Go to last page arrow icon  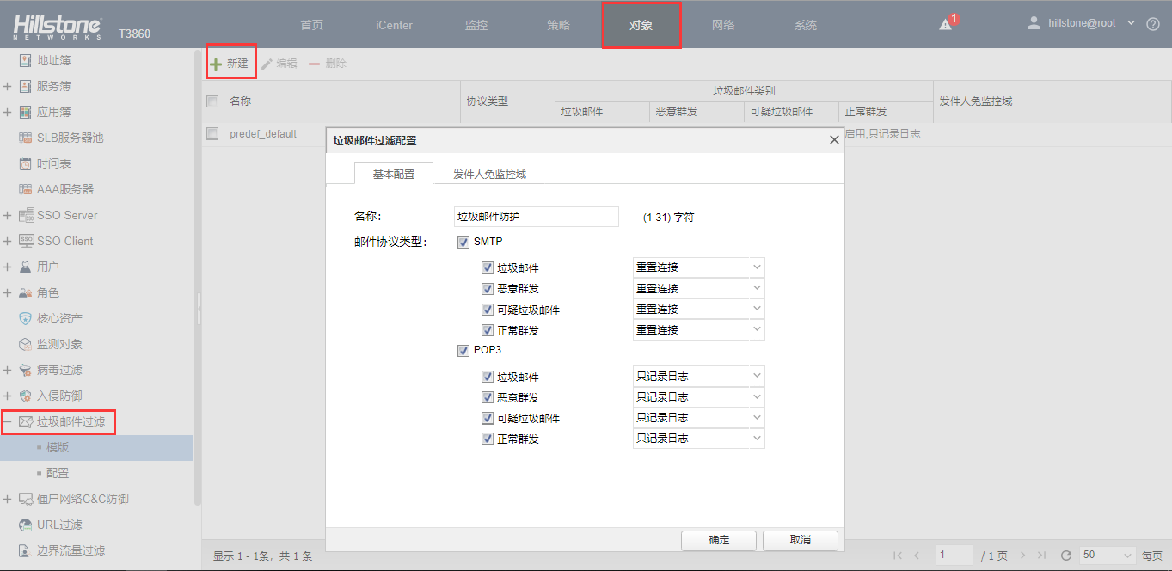tap(1042, 556)
